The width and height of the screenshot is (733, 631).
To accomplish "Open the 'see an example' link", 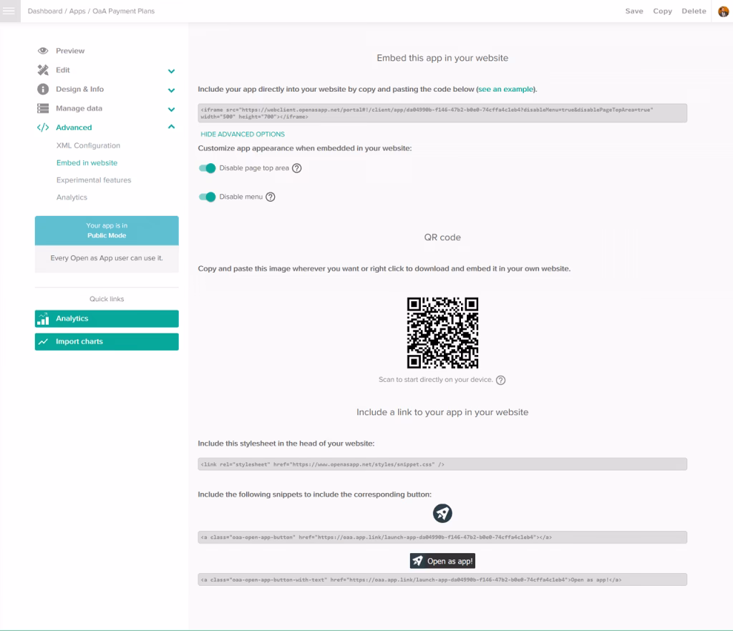I will click(506, 89).
